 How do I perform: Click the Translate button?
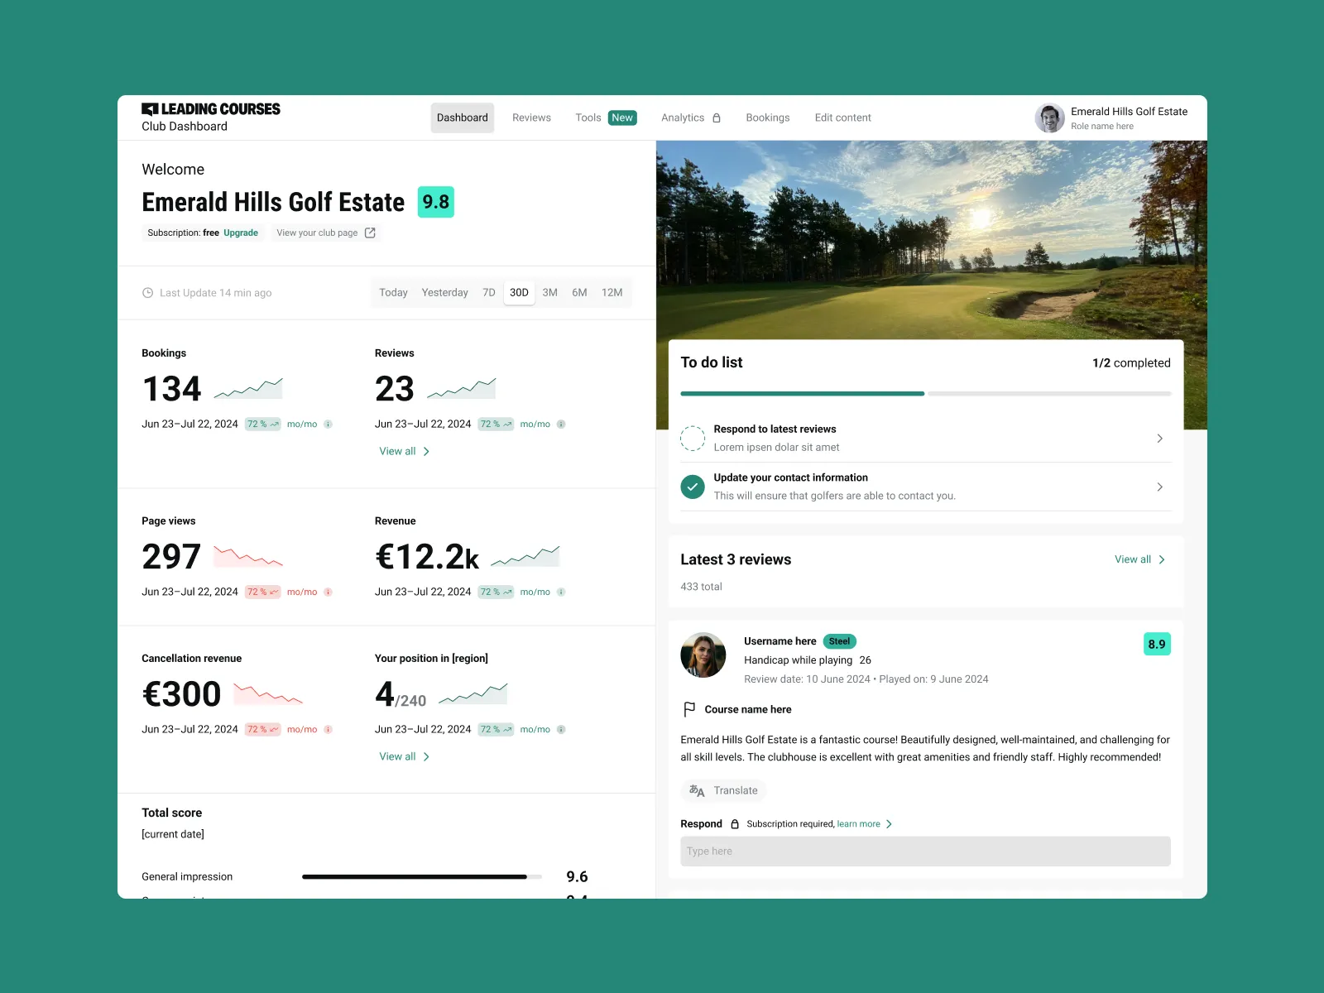(723, 790)
